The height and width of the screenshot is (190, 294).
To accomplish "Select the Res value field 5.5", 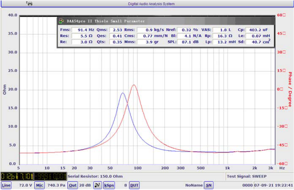I will (x=80, y=36).
